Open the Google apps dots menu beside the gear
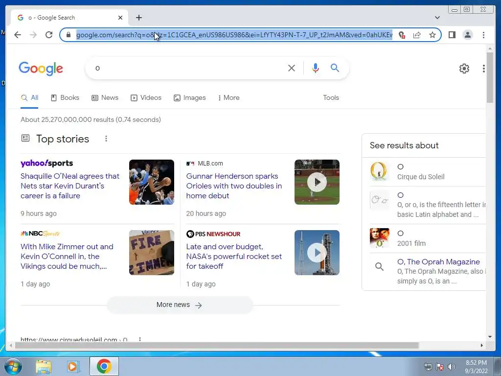Viewport: 501px width, 376px height. [484, 69]
